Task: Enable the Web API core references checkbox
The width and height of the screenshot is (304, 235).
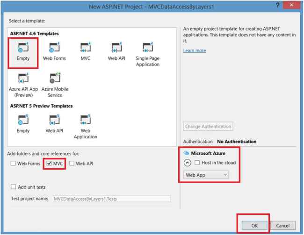Action: [x=72, y=164]
